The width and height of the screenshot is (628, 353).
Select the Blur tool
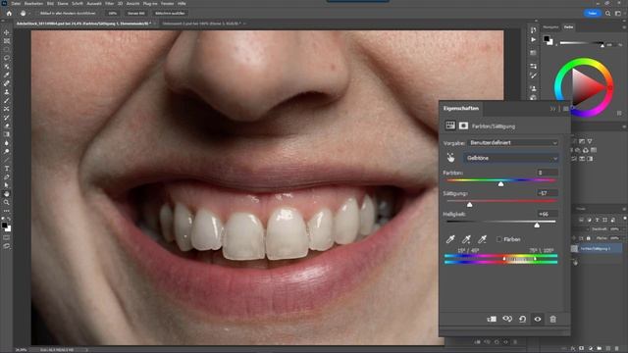[x=7, y=143]
